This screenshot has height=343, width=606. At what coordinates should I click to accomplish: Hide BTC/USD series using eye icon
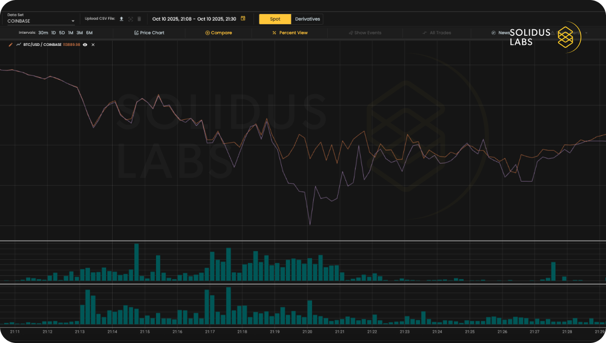[x=85, y=45]
